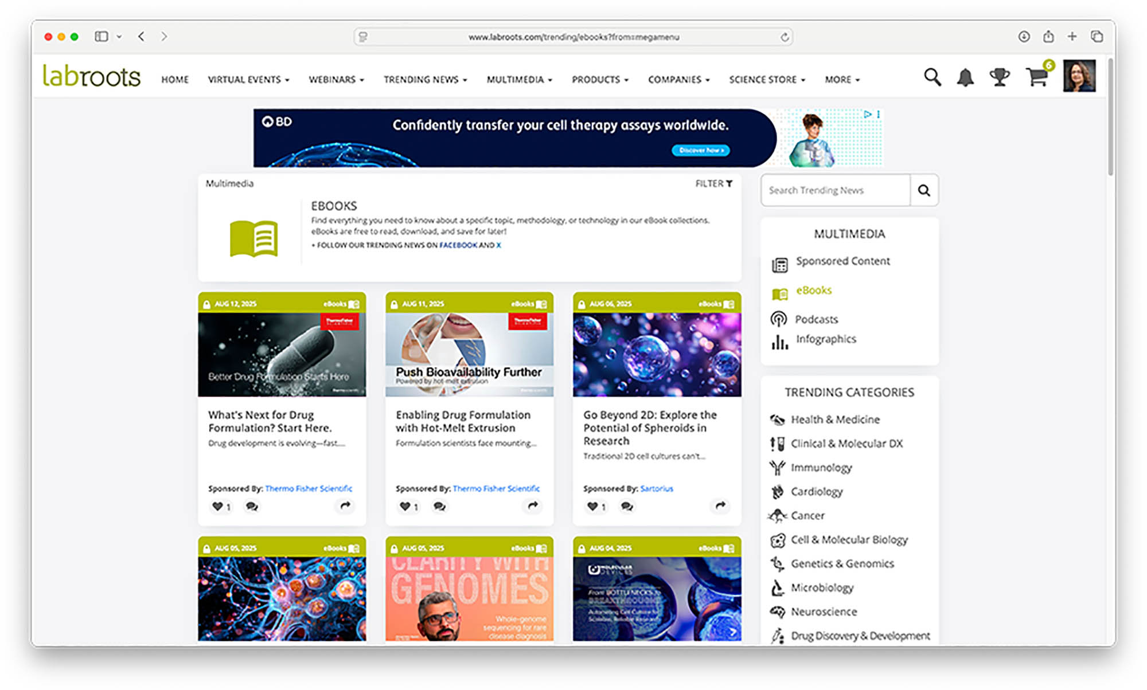This screenshot has width=1147, height=690.
Task: Open the notifications bell icon
Action: (965, 77)
